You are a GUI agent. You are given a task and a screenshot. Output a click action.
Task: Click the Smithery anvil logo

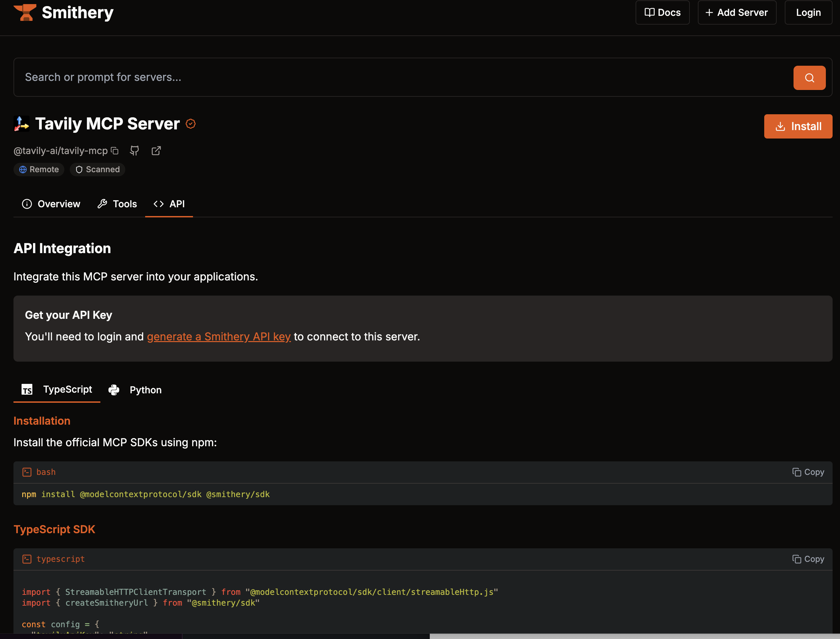click(x=25, y=12)
